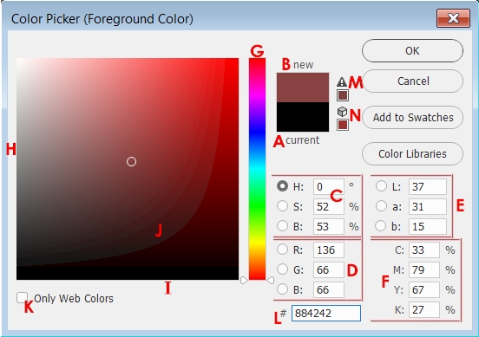479x337 pixels.
Task: Click the hex color input field
Action: point(326,314)
